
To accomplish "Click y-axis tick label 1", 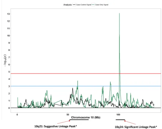I will (9, 101).
